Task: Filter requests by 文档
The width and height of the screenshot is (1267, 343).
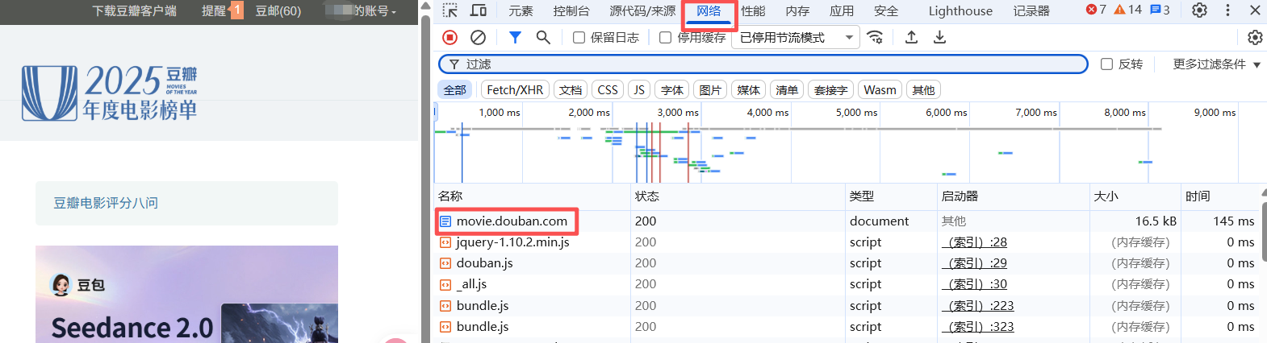Action: [571, 90]
